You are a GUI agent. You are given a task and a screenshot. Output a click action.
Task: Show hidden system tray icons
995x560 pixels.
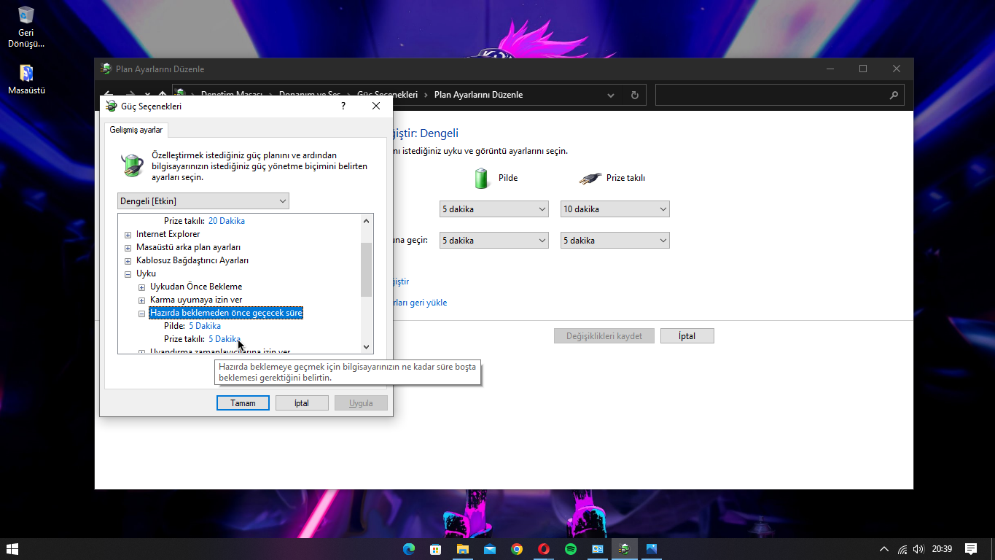point(884,549)
